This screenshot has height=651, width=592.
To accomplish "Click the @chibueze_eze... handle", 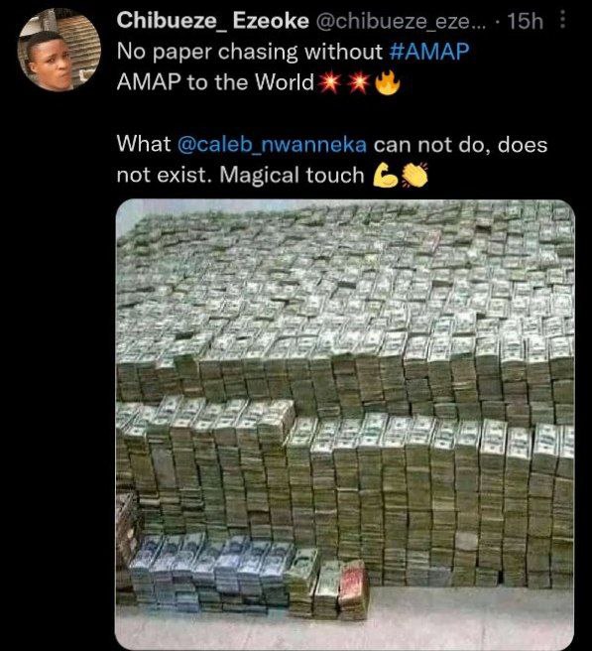I will click(398, 21).
